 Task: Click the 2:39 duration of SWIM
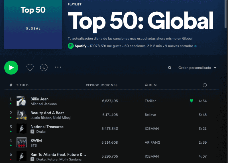pyautogui.click(x=203, y=143)
